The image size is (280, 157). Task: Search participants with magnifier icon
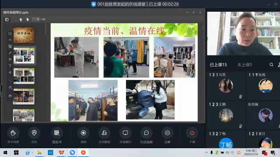click(x=271, y=65)
